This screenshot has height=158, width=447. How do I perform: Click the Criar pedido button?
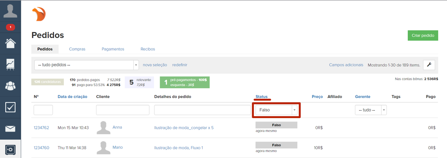click(x=423, y=35)
